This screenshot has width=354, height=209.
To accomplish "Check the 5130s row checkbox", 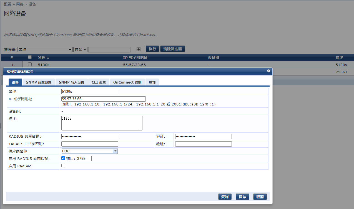I will pyautogui.click(x=30, y=64).
